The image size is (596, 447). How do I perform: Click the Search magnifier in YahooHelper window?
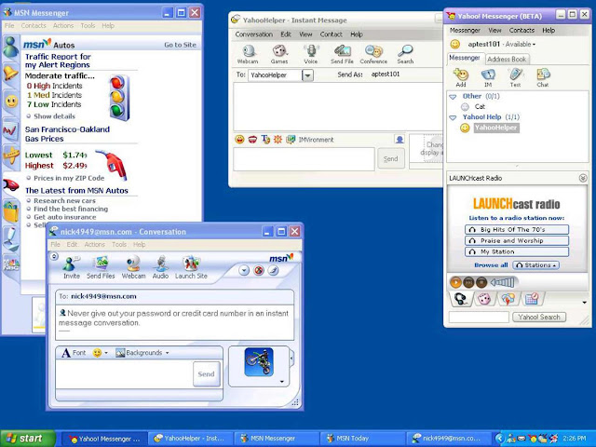pos(405,54)
